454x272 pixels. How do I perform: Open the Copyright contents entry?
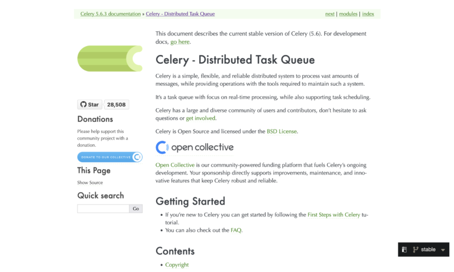point(177,265)
